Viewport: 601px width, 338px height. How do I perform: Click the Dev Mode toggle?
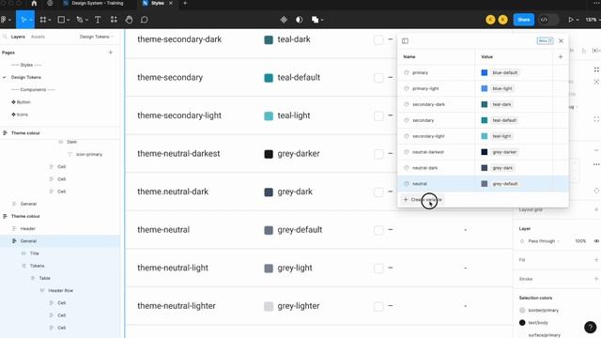click(x=548, y=20)
